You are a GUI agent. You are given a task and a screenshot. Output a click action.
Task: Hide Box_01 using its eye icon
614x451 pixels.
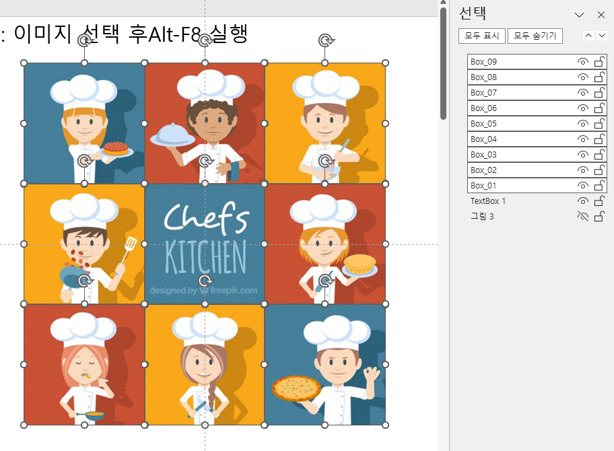pos(582,186)
